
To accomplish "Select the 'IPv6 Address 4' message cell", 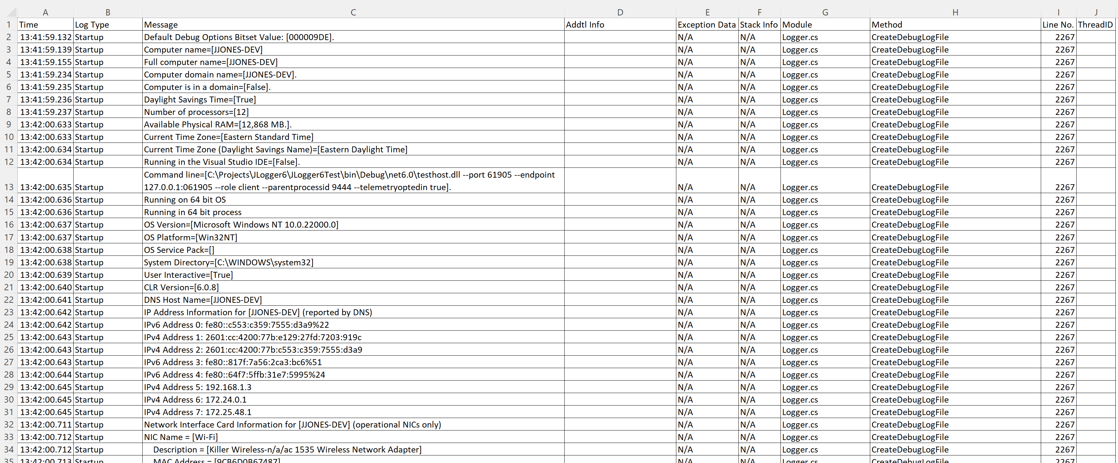I will tap(353, 375).
